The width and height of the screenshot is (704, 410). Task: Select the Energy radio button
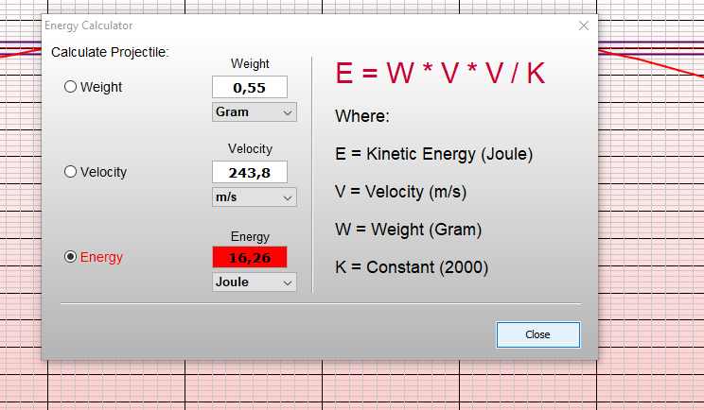pos(71,257)
